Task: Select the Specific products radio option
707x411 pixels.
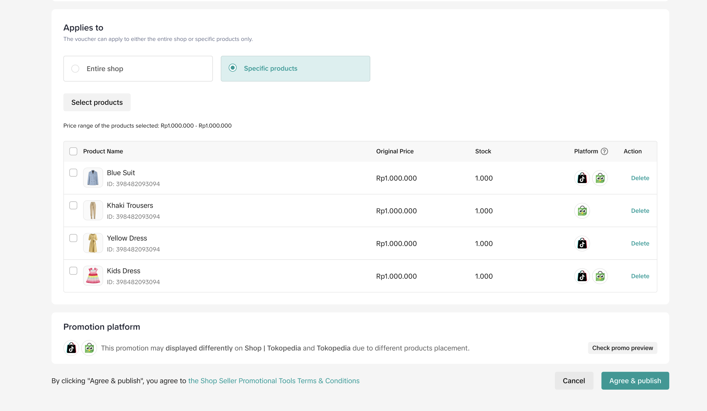Action: click(233, 68)
